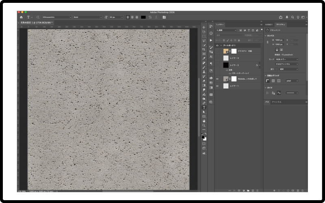Select the Horizontal Type tool

(204, 107)
